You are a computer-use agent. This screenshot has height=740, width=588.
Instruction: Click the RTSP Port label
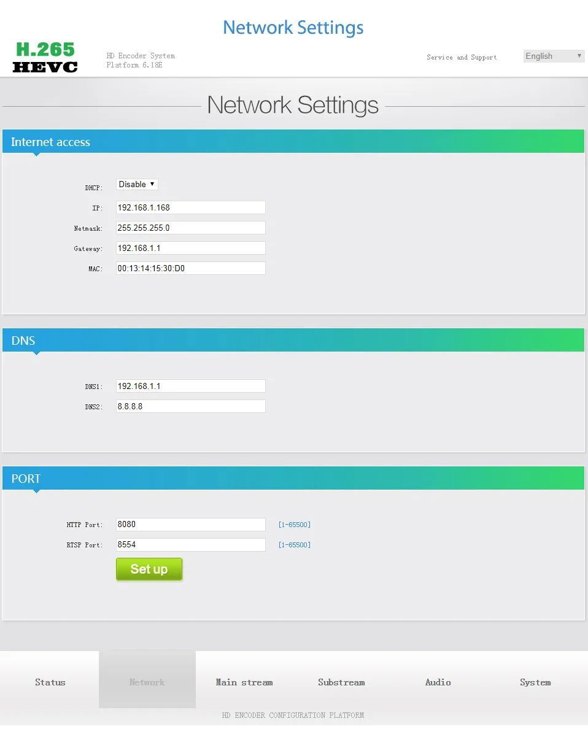[85, 545]
